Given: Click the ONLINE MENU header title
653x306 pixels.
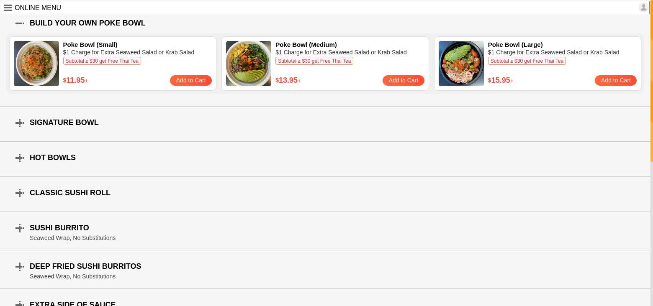Looking at the screenshot, I should (38, 8).
